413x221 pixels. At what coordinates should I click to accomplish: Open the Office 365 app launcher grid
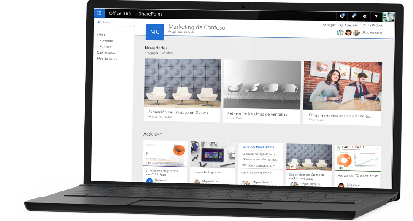[x=99, y=13]
